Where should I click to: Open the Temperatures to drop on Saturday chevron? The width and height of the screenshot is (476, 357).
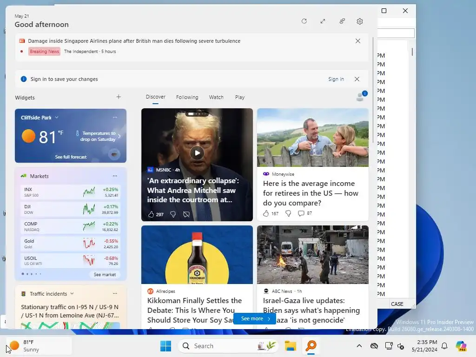click(x=119, y=136)
